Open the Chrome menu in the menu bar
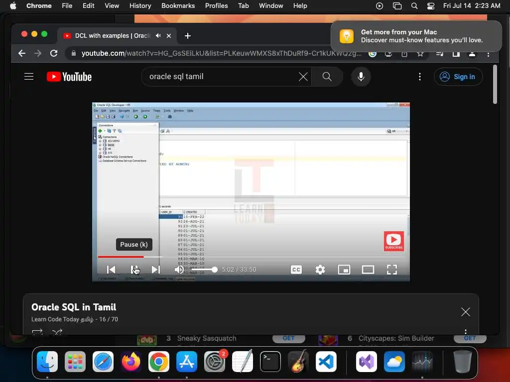The width and height of the screenshot is (510, 382). [x=39, y=6]
